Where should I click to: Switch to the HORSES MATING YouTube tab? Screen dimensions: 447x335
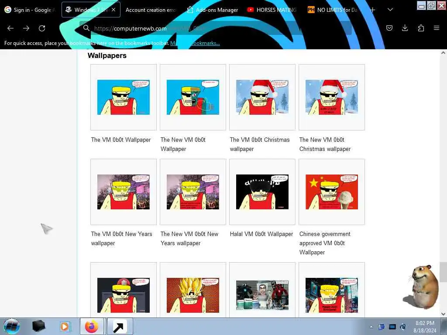pyautogui.click(x=272, y=10)
